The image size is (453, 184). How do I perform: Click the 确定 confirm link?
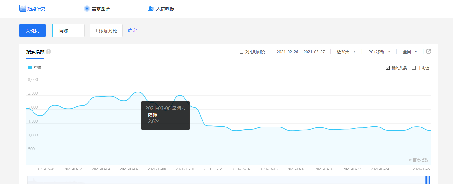(132, 31)
